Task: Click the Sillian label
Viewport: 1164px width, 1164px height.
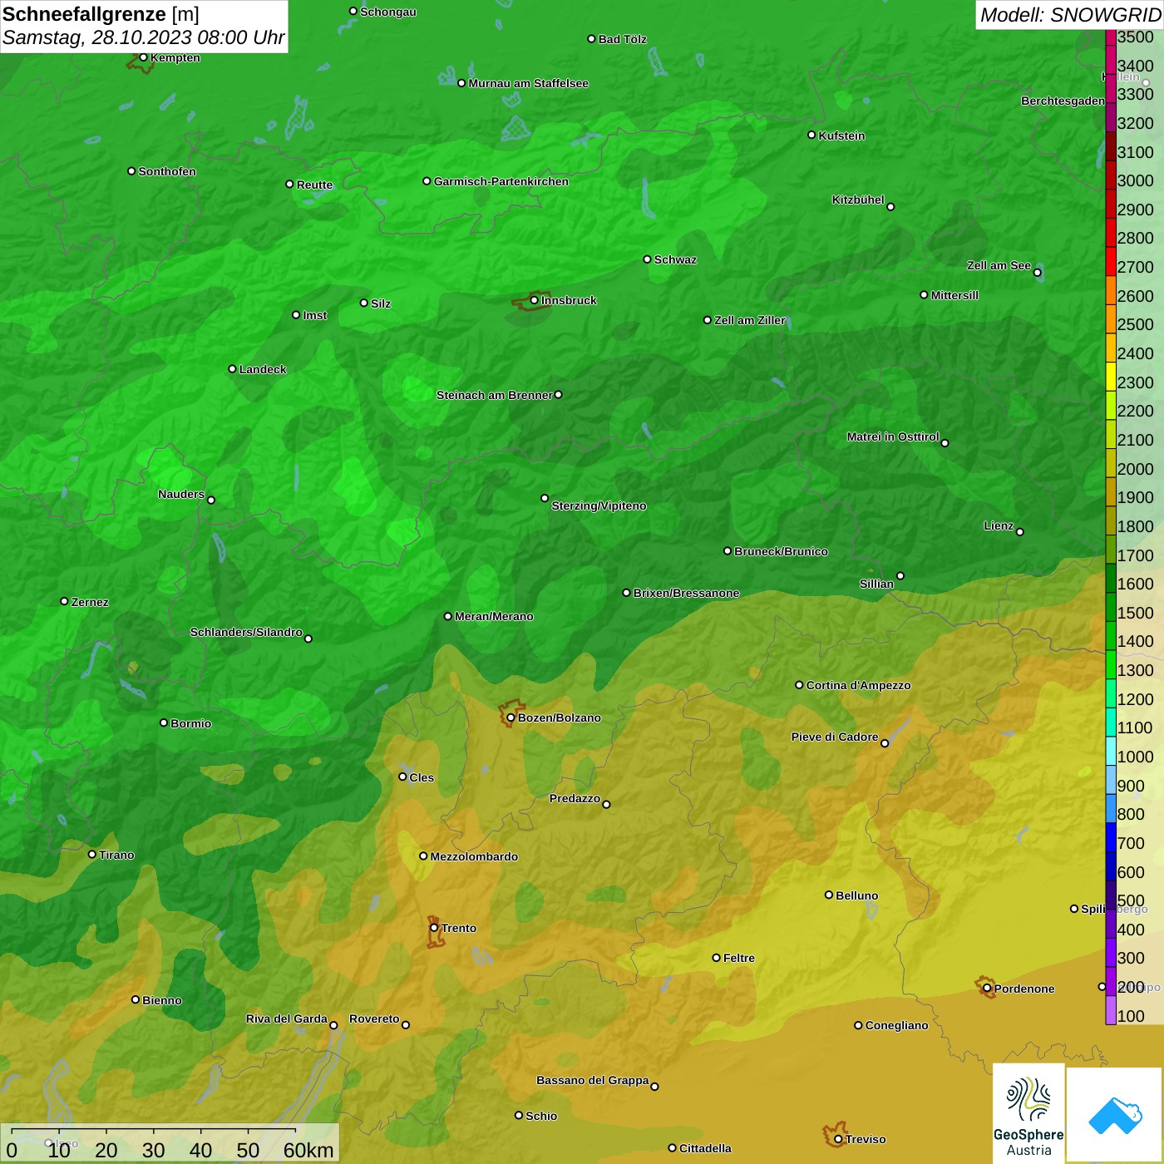Action: (x=876, y=584)
